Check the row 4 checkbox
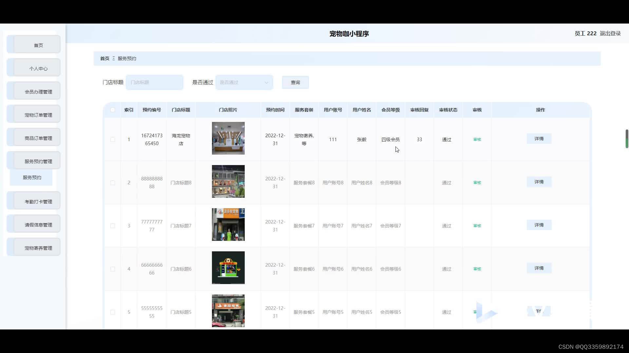 113,269
